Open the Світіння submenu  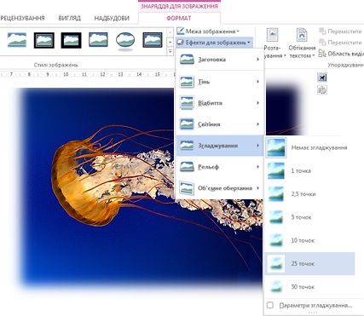click(x=219, y=124)
